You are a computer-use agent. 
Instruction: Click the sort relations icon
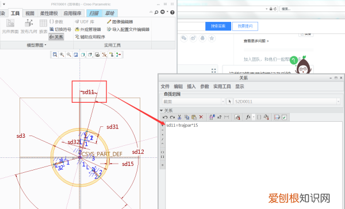coord(277,117)
